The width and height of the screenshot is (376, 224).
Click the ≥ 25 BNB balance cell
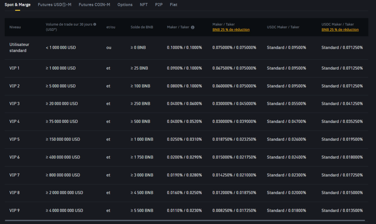coord(139,68)
